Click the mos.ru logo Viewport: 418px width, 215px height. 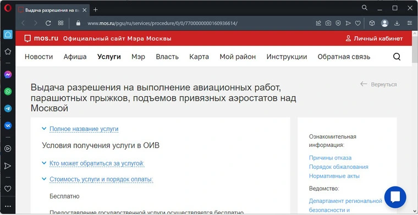pos(41,38)
